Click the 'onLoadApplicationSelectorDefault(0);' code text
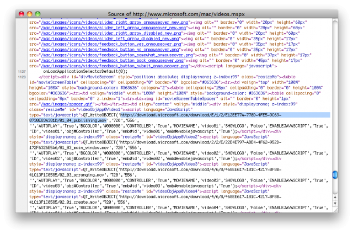 [85, 71]
